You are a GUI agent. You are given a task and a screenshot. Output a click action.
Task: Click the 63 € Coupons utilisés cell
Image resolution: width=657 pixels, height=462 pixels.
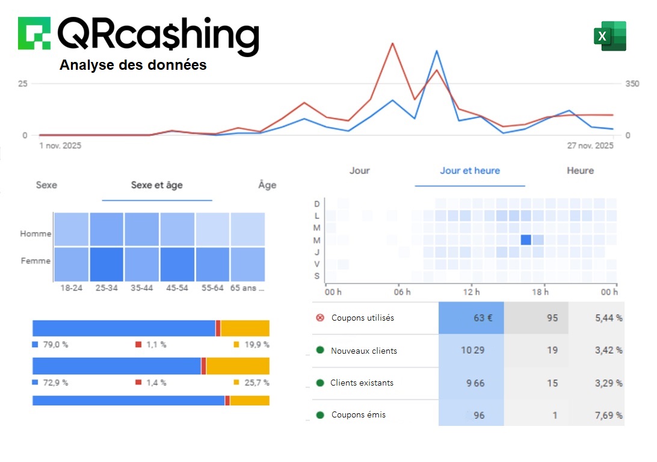coord(471,318)
